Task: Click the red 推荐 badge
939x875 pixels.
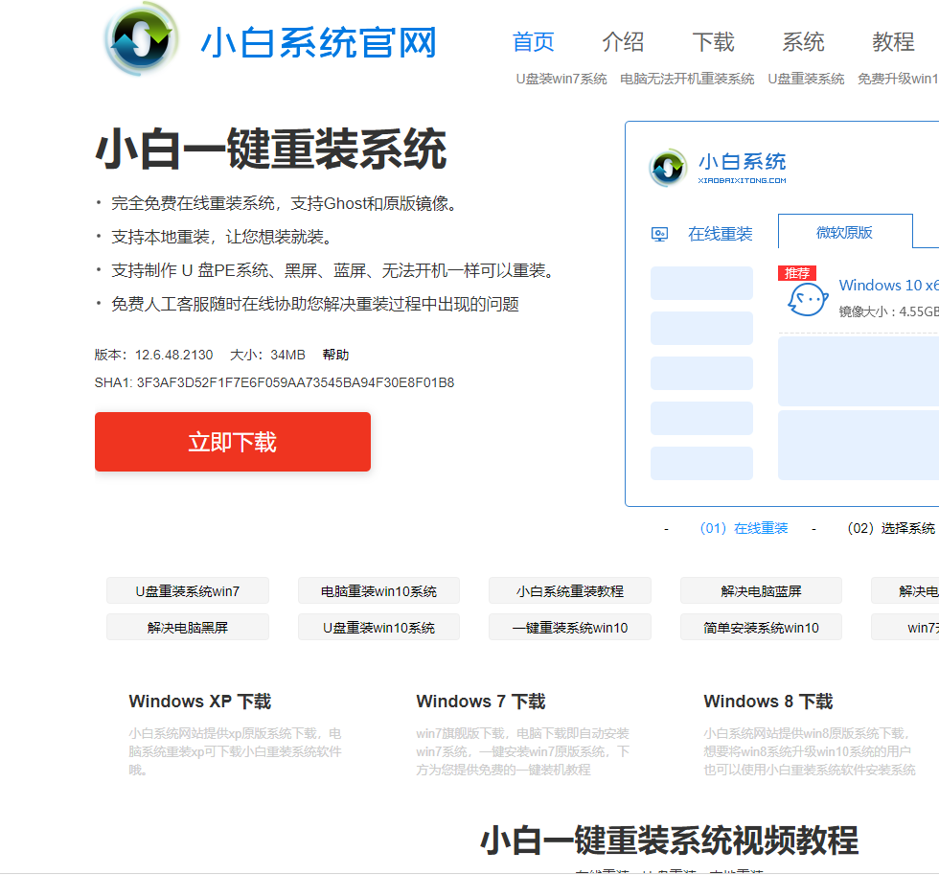Action: click(x=796, y=273)
